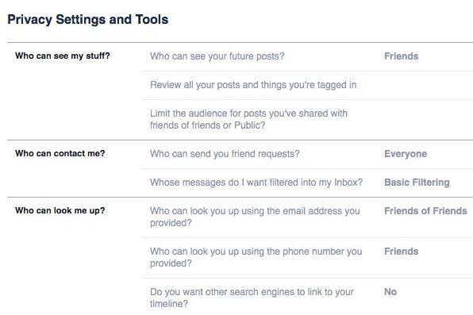Select the Friends value for future posts
The width and height of the screenshot is (473, 315).
[402, 56]
